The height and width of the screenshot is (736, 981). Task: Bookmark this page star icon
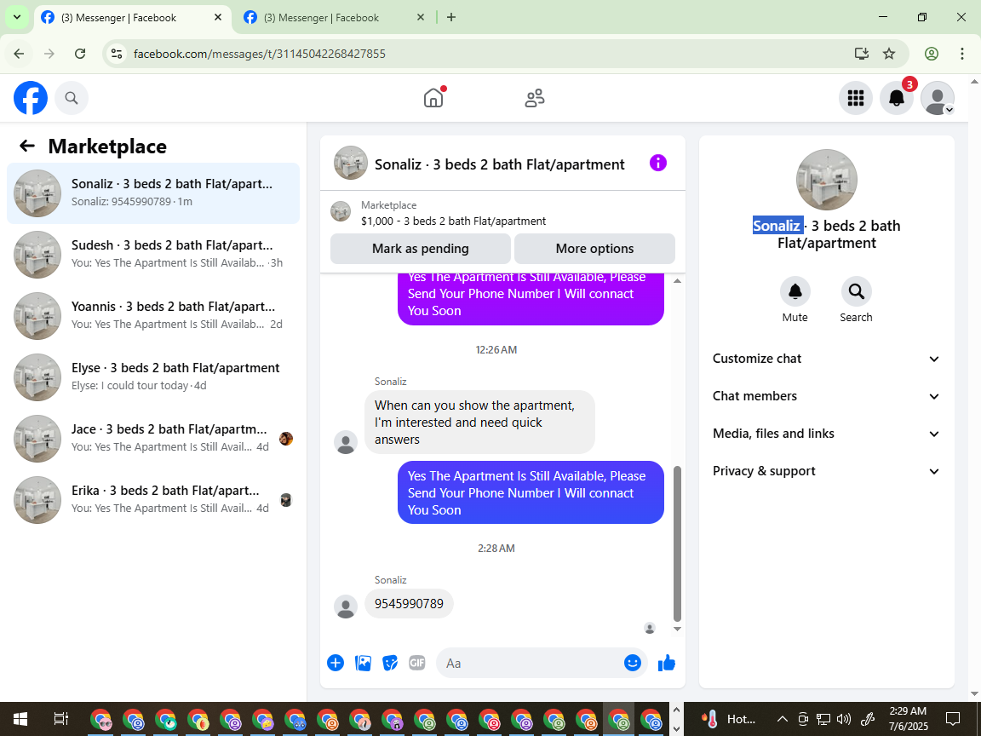click(x=889, y=54)
